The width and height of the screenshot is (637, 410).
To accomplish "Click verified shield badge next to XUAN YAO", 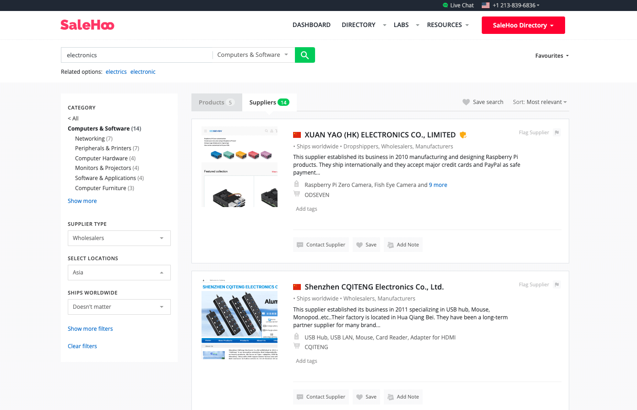I will tap(463, 135).
